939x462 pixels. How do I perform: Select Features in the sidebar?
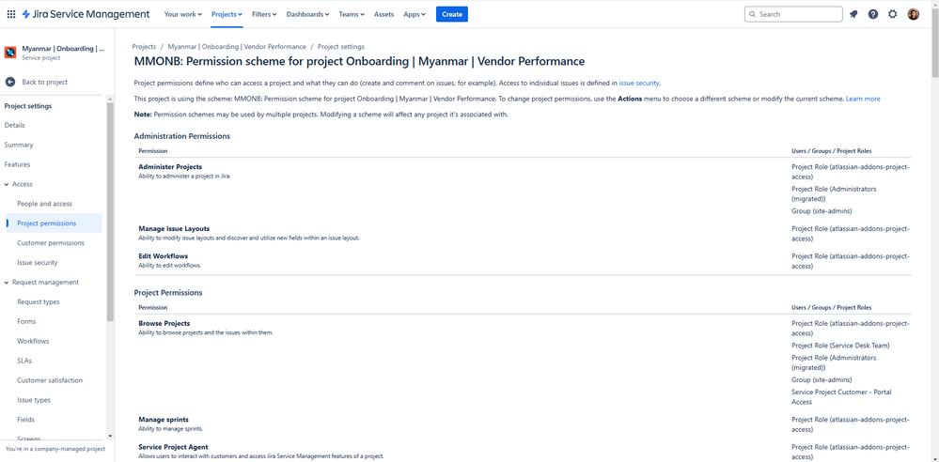coord(17,164)
